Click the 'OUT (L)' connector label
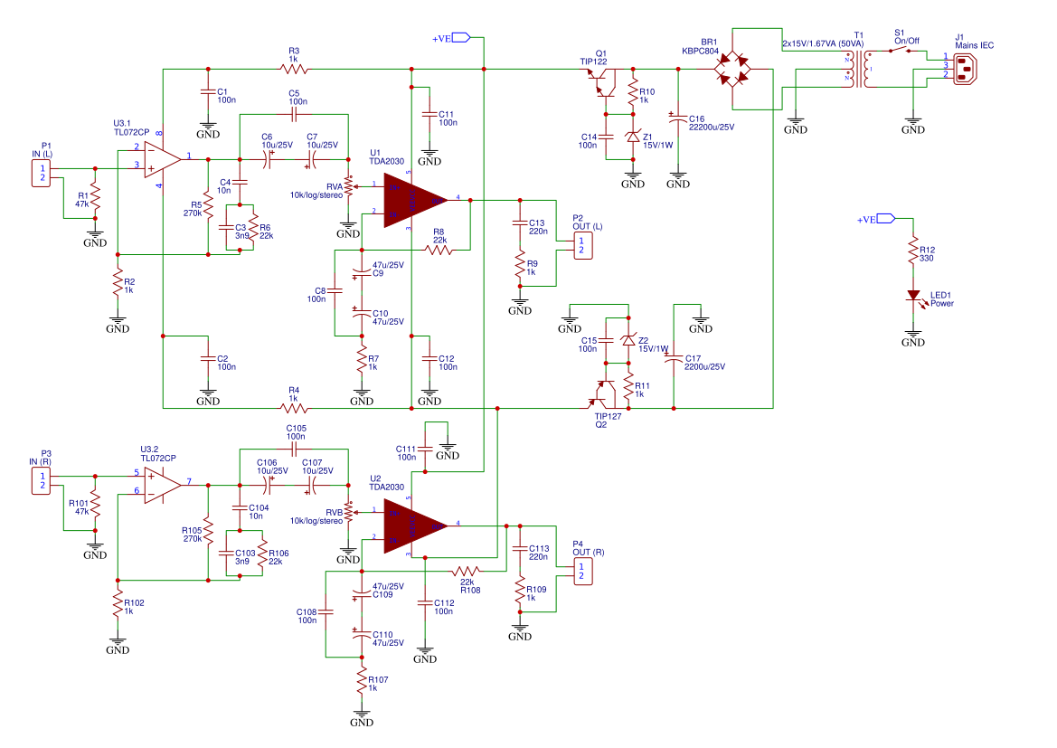 [587, 227]
